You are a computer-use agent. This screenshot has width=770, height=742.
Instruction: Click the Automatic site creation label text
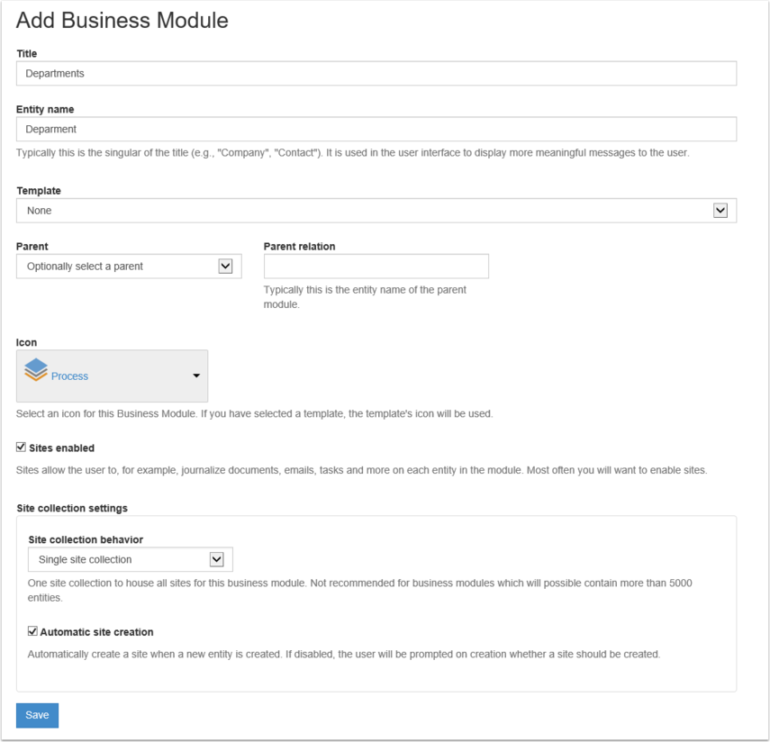coord(96,632)
